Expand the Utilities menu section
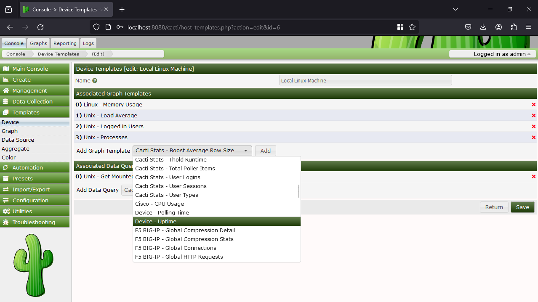The height and width of the screenshot is (302, 538). tap(35, 211)
